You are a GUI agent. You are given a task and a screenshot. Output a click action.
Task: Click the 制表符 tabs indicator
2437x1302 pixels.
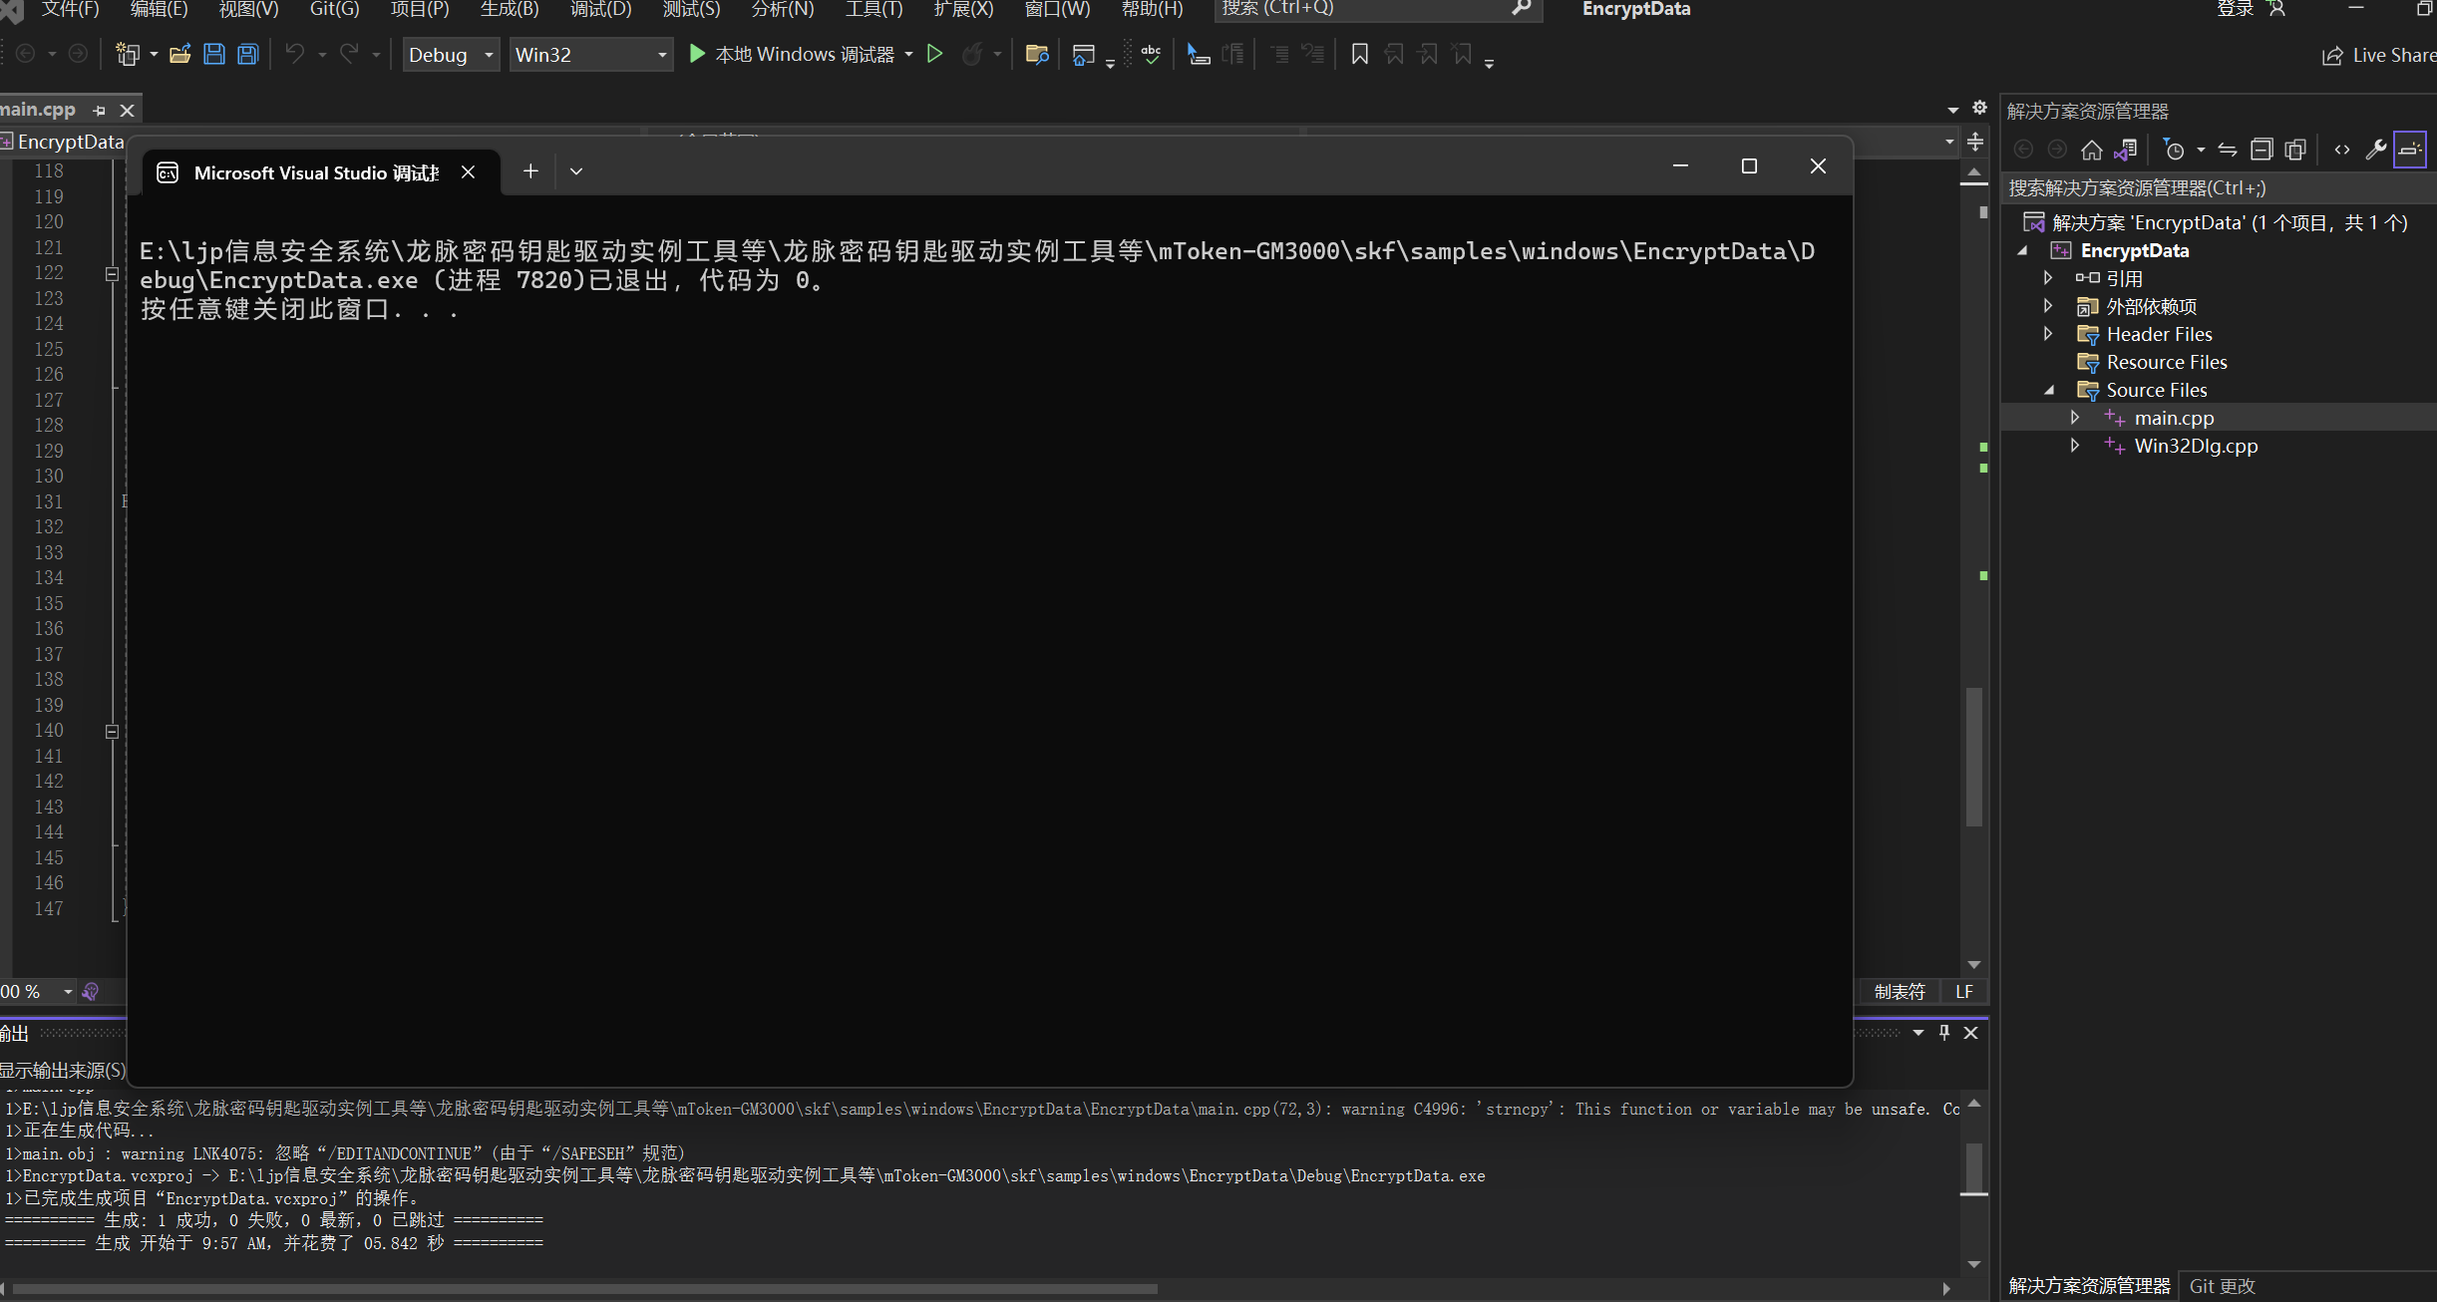(x=1900, y=992)
